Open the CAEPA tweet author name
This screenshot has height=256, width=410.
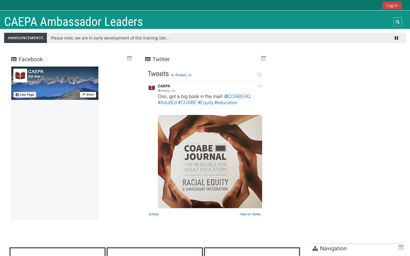tap(164, 86)
